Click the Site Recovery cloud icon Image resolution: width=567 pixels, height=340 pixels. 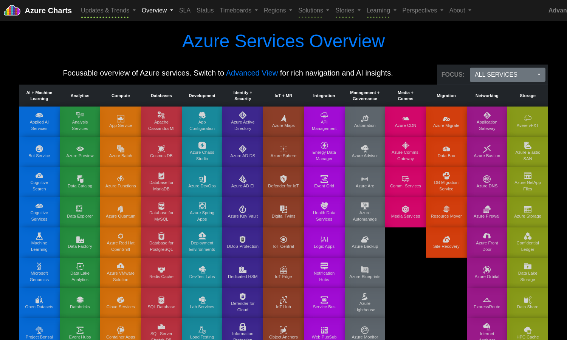[446, 240]
